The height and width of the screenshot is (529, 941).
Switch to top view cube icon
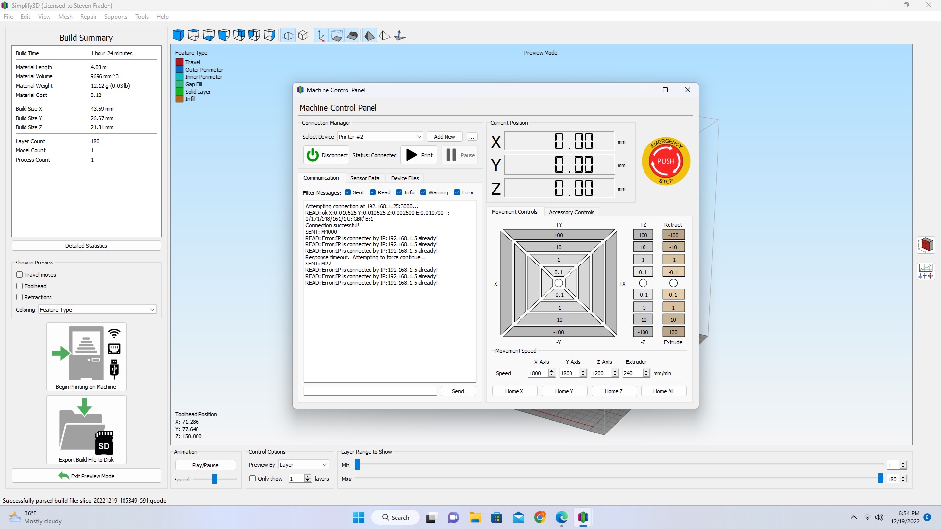194,35
